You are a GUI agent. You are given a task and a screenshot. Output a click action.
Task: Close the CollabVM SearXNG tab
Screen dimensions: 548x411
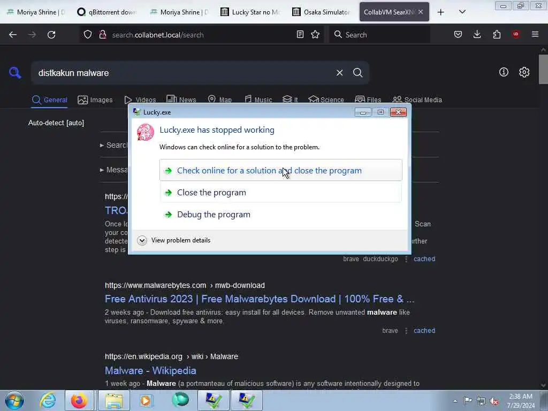click(x=421, y=12)
